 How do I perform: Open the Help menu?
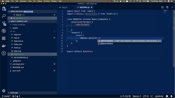tap(60, 1)
